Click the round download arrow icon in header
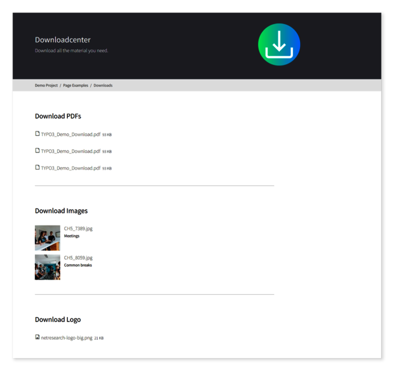The height and width of the screenshot is (371, 394). (279, 44)
